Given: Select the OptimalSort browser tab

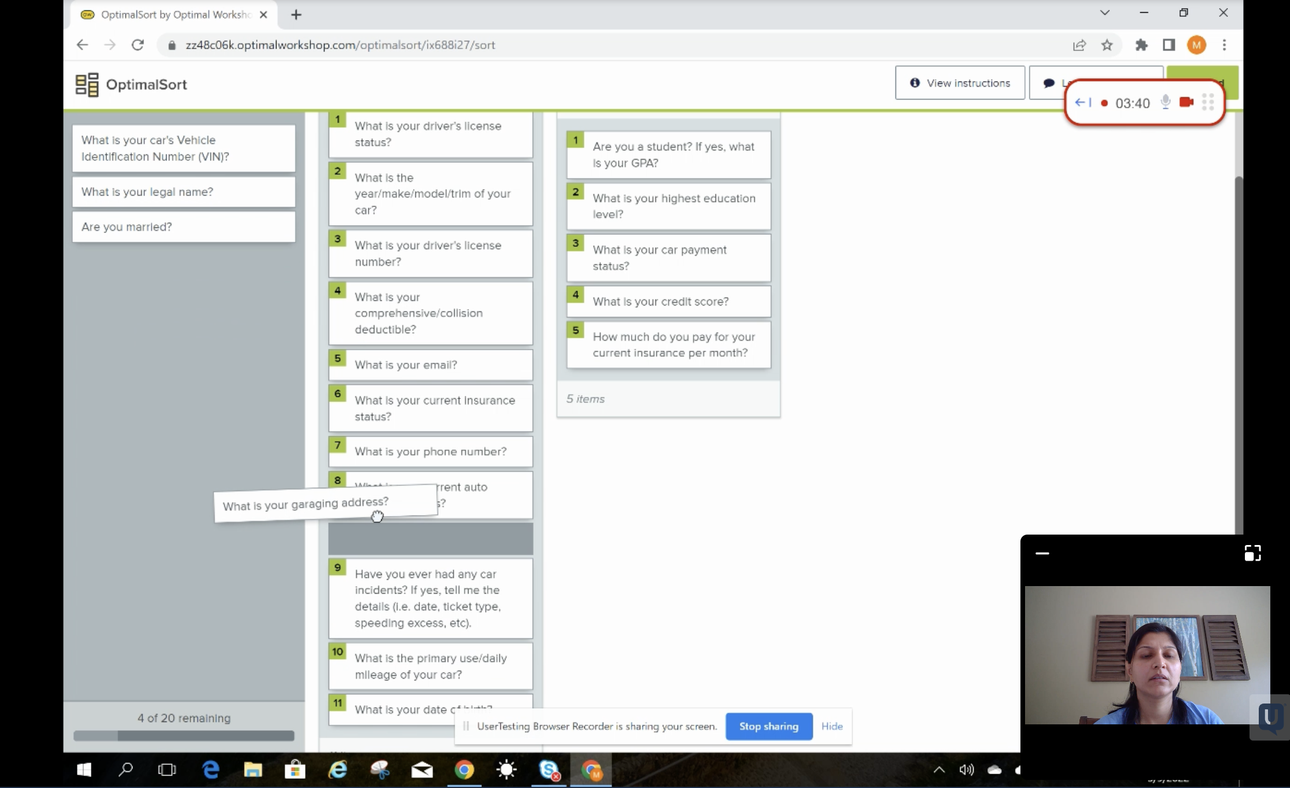Looking at the screenshot, I should pyautogui.click(x=174, y=14).
